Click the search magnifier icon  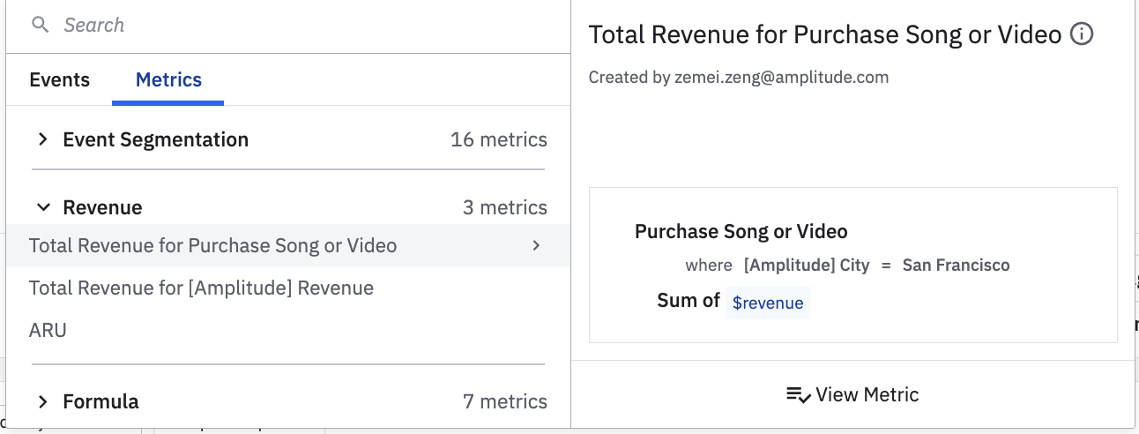[41, 25]
